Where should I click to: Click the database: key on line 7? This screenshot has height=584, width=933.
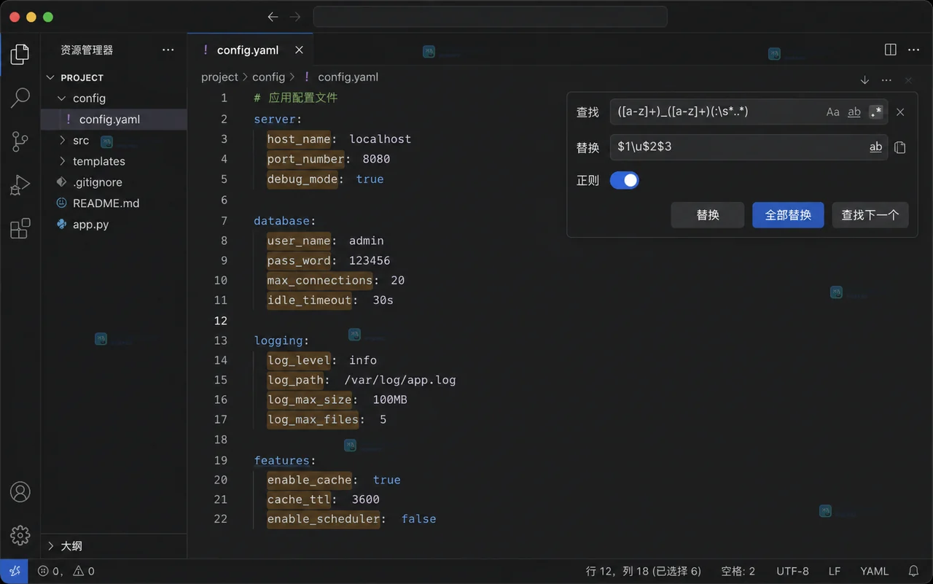(285, 221)
